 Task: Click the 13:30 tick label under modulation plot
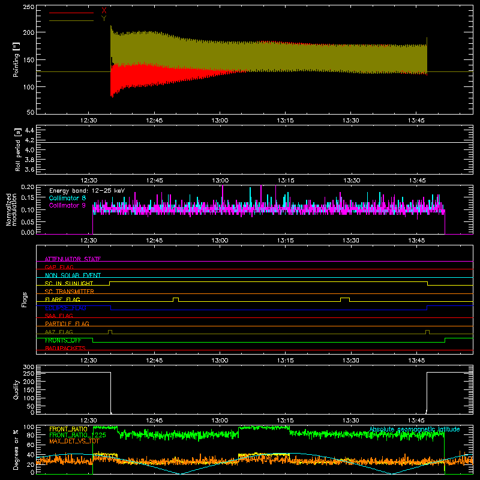click(351, 241)
